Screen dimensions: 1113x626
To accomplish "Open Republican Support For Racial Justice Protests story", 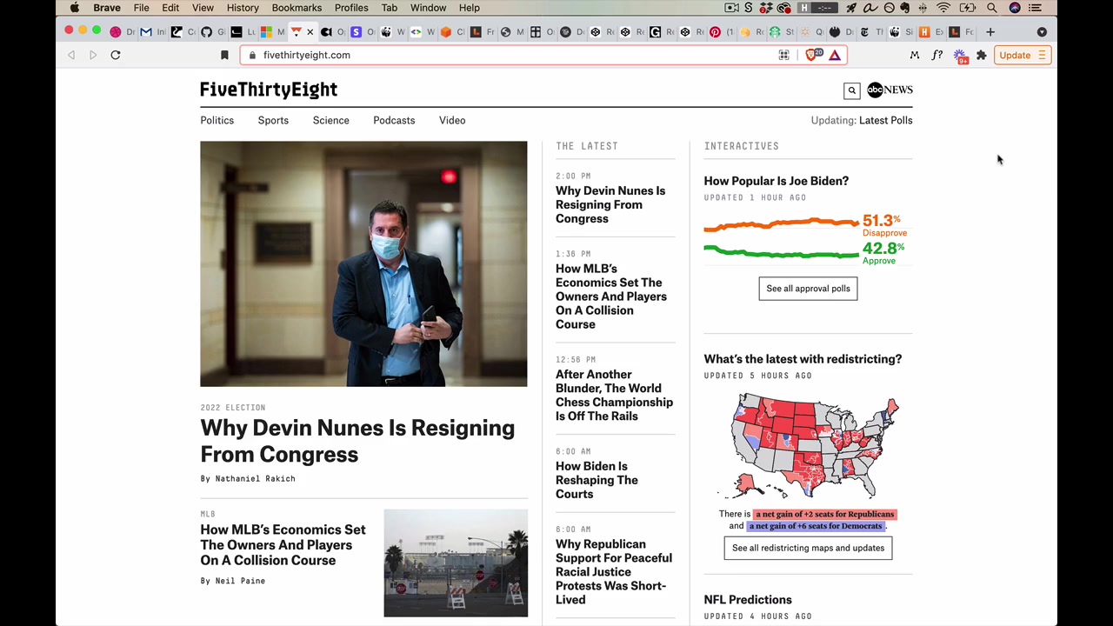I will pos(614,572).
